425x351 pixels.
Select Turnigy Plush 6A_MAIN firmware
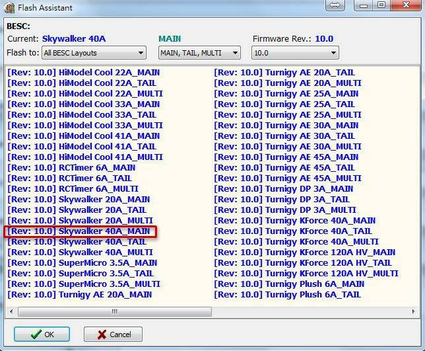289,284
